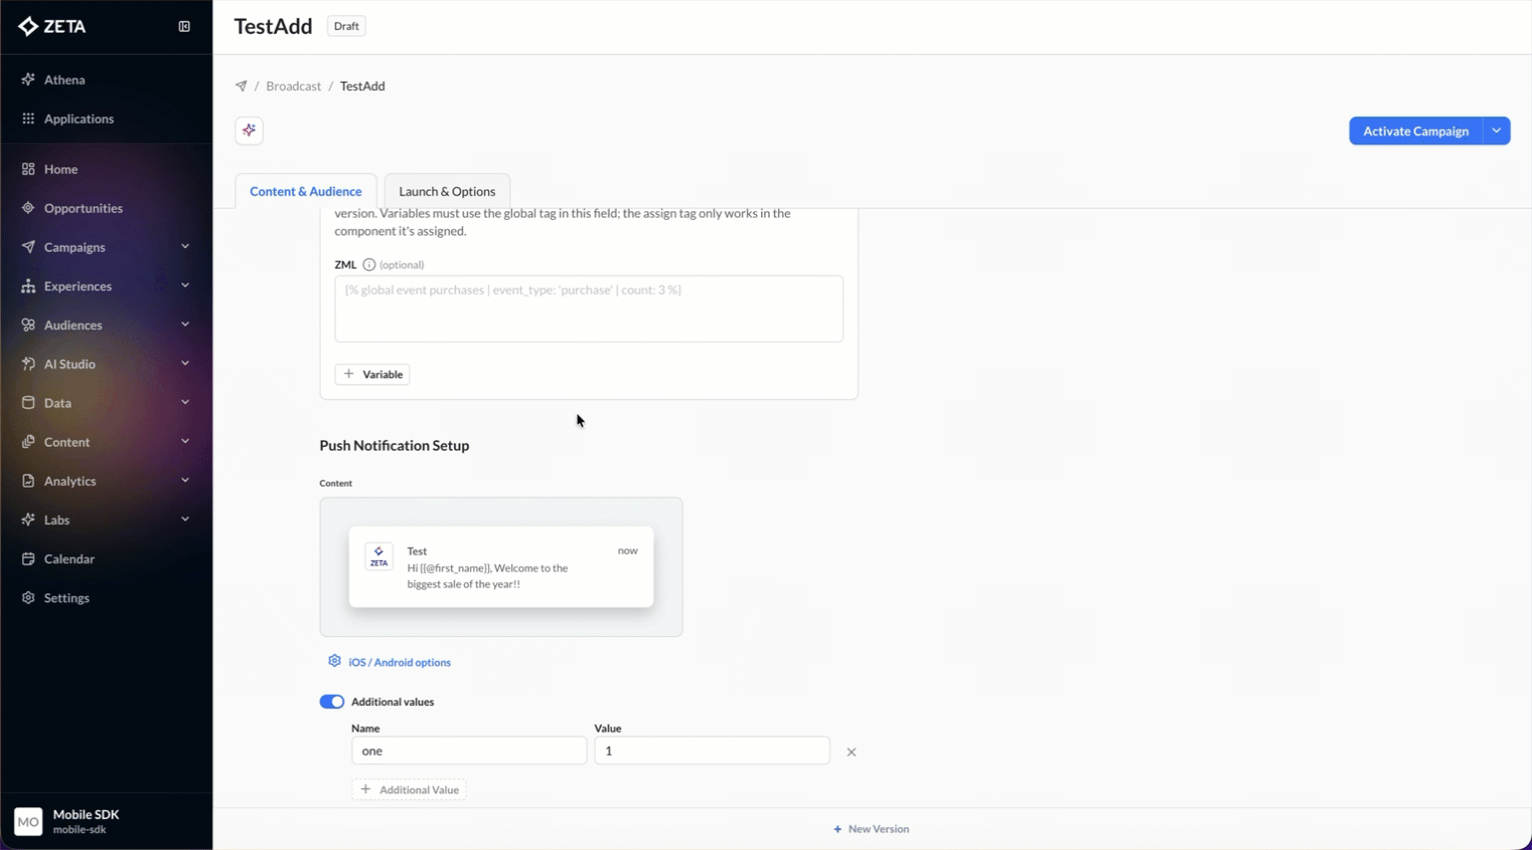The height and width of the screenshot is (850, 1532).
Task: Open iOS / Android options link
Action: 399,662
